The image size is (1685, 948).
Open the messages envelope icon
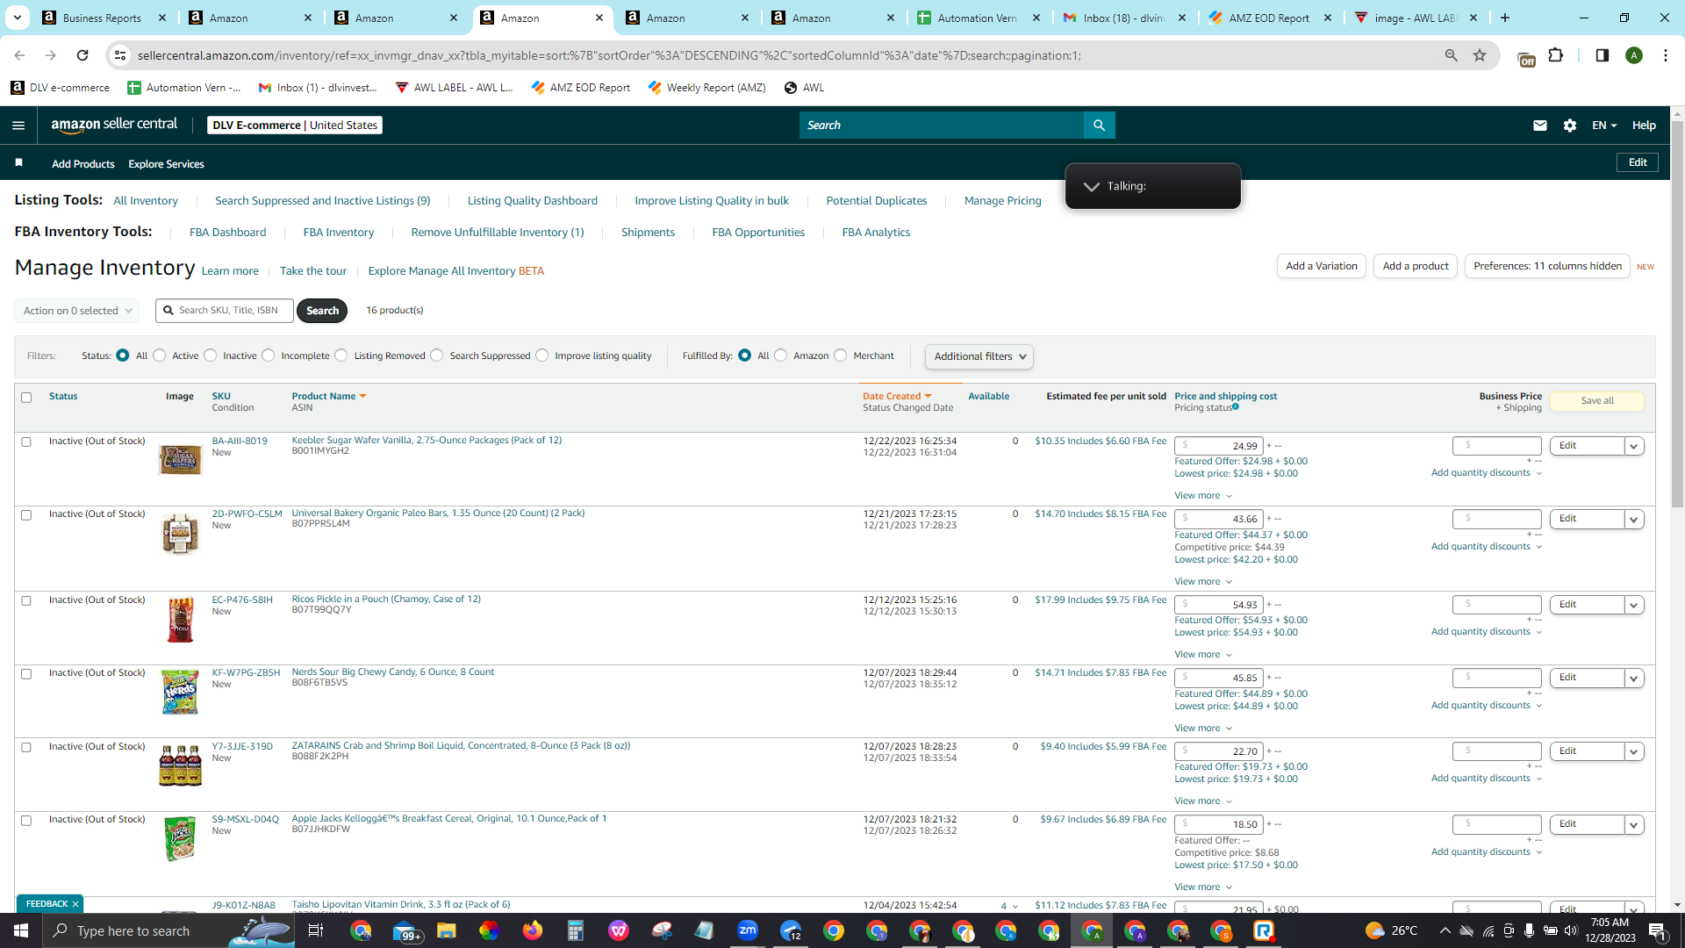[x=1539, y=126]
